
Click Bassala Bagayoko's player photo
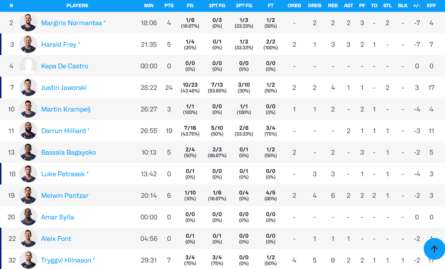point(28,152)
